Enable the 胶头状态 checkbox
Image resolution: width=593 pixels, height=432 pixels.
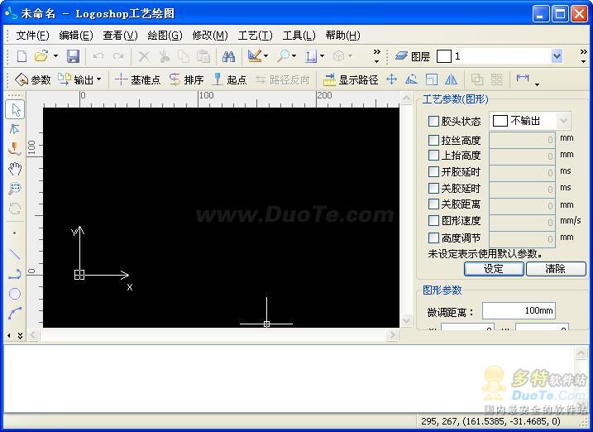433,122
